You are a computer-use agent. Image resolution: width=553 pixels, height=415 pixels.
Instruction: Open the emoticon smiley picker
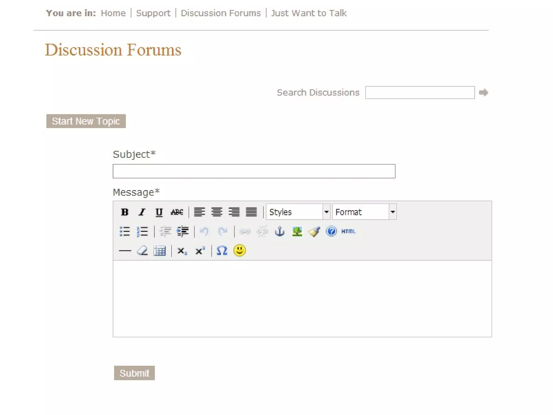coord(240,251)
